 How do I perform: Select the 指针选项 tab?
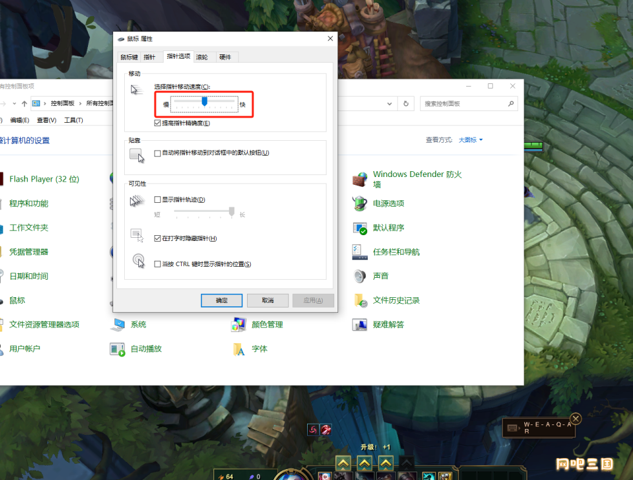[x=178, y=56]
